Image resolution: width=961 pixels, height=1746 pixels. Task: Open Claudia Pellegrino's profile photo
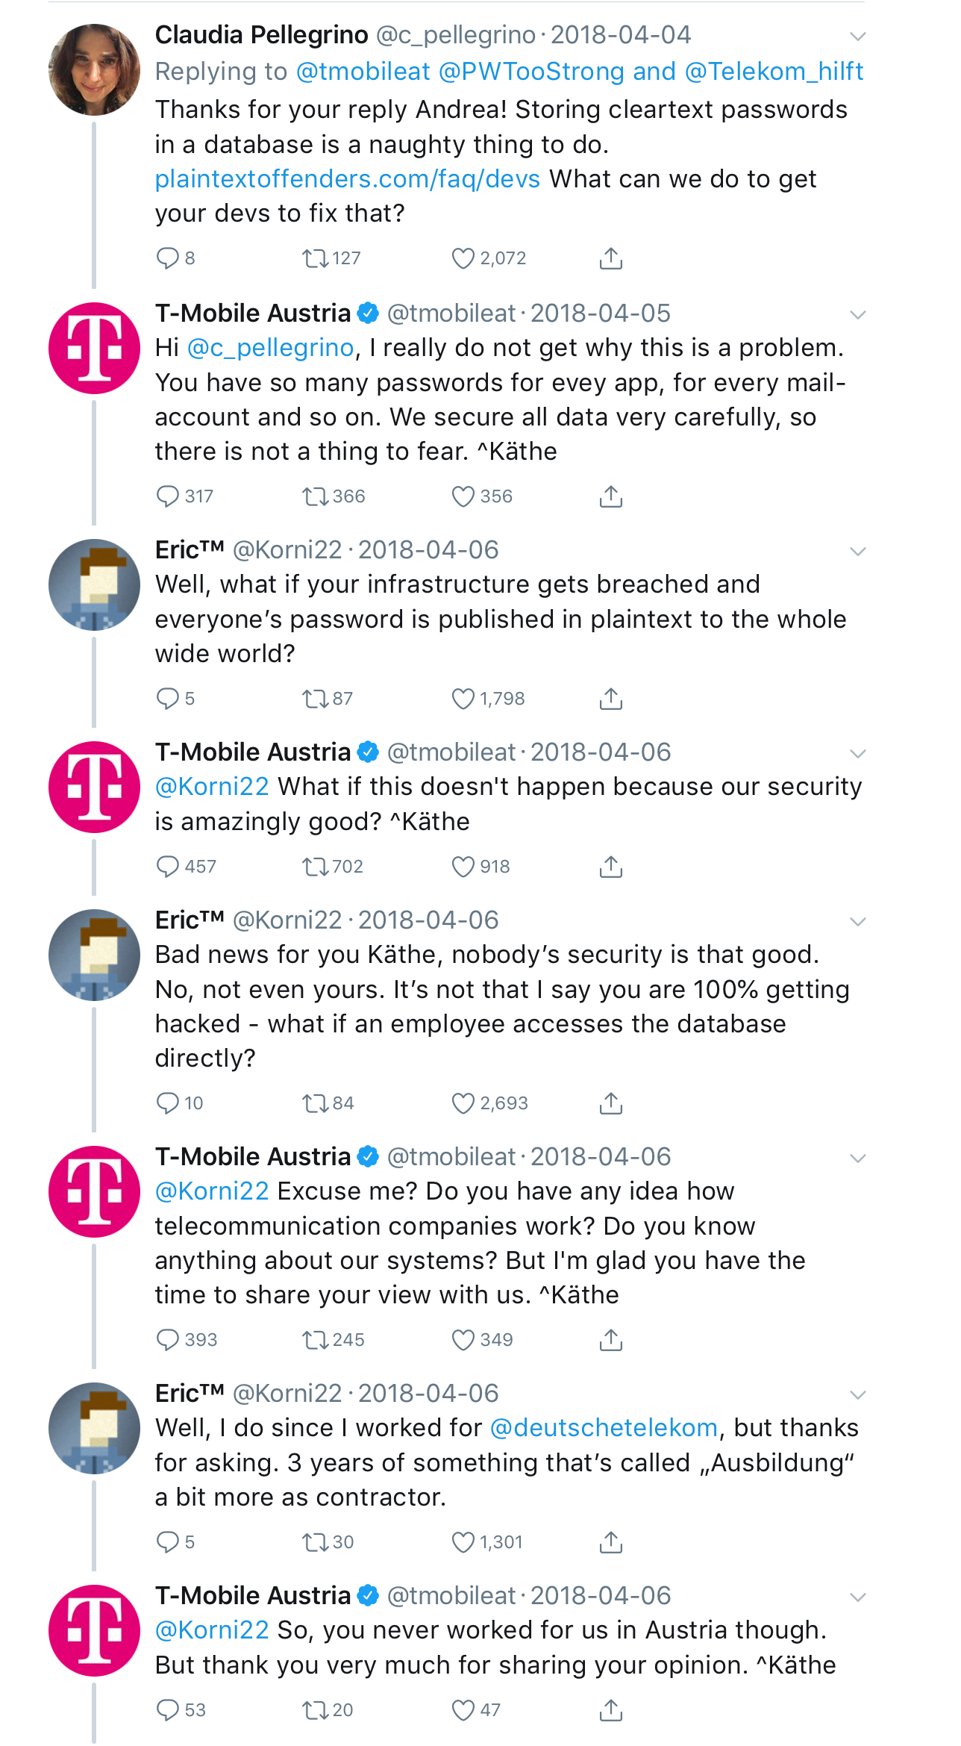pyautogui.click(x=94, y=69)
